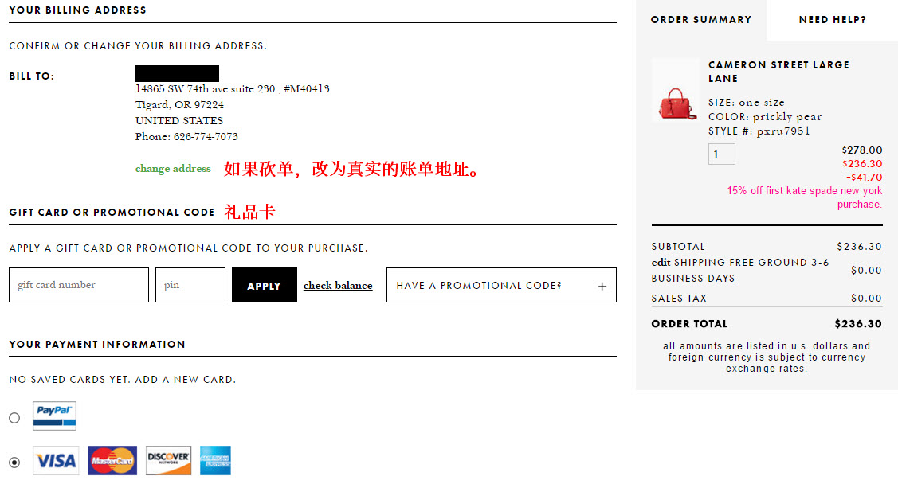Click the Discover card logo
This screenshot has height=484, width=898.
click(168, 461)
